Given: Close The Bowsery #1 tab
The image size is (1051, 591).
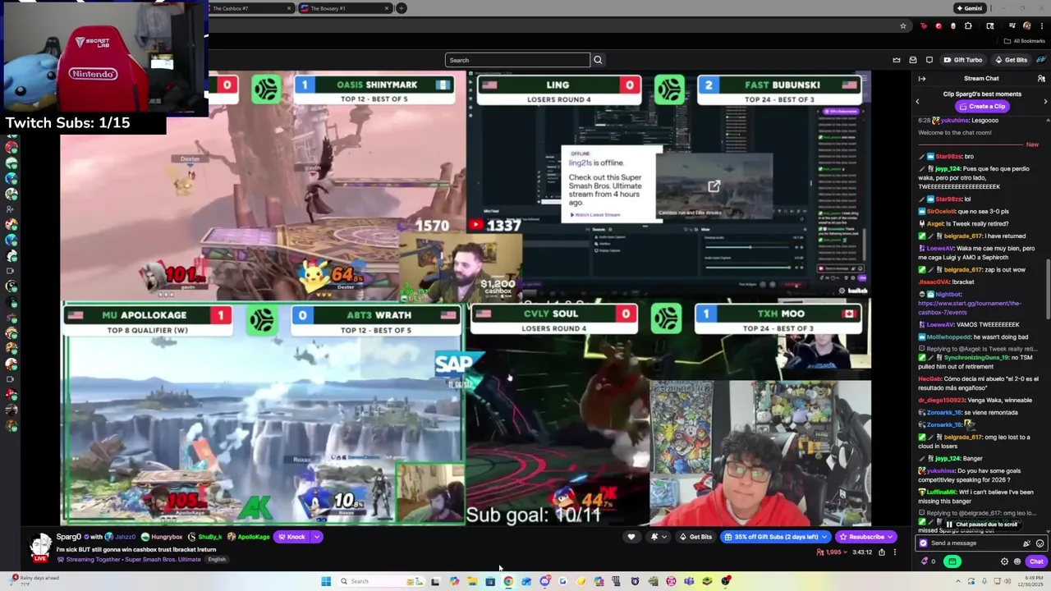Looking at the screenshot, I should click(x=387, y=8).
